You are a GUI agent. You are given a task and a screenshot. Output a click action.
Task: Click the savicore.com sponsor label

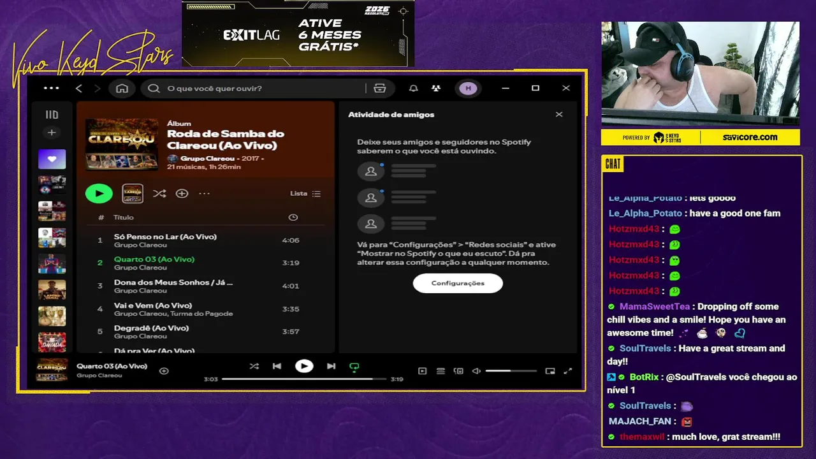point(750,137)
